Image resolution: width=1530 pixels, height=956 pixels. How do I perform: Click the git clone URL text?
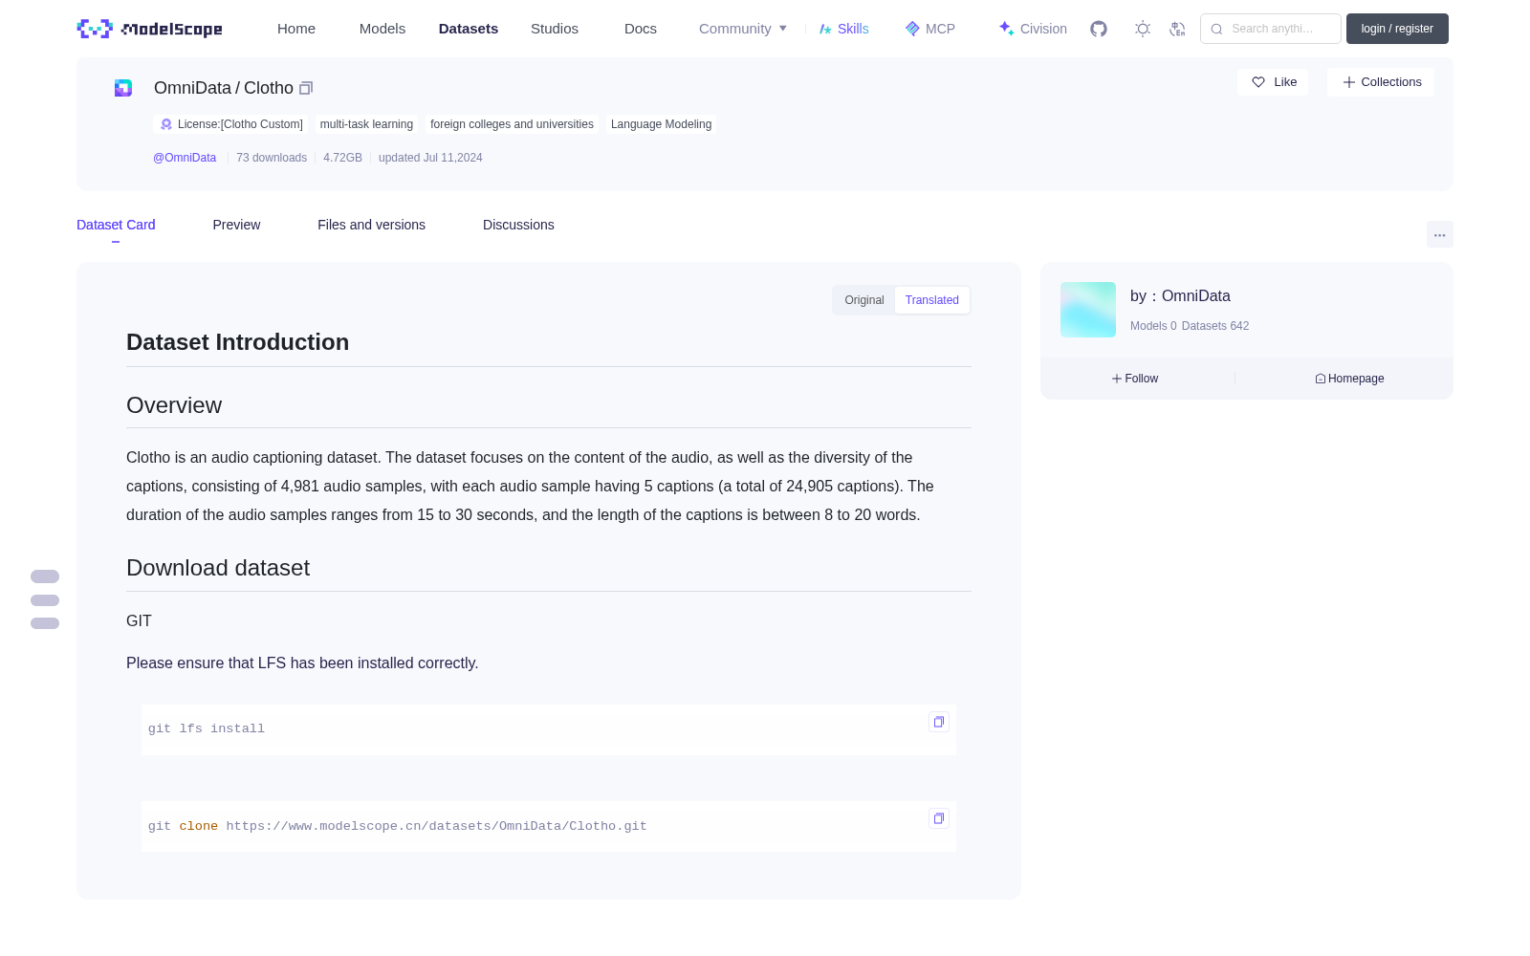point(436,826)
